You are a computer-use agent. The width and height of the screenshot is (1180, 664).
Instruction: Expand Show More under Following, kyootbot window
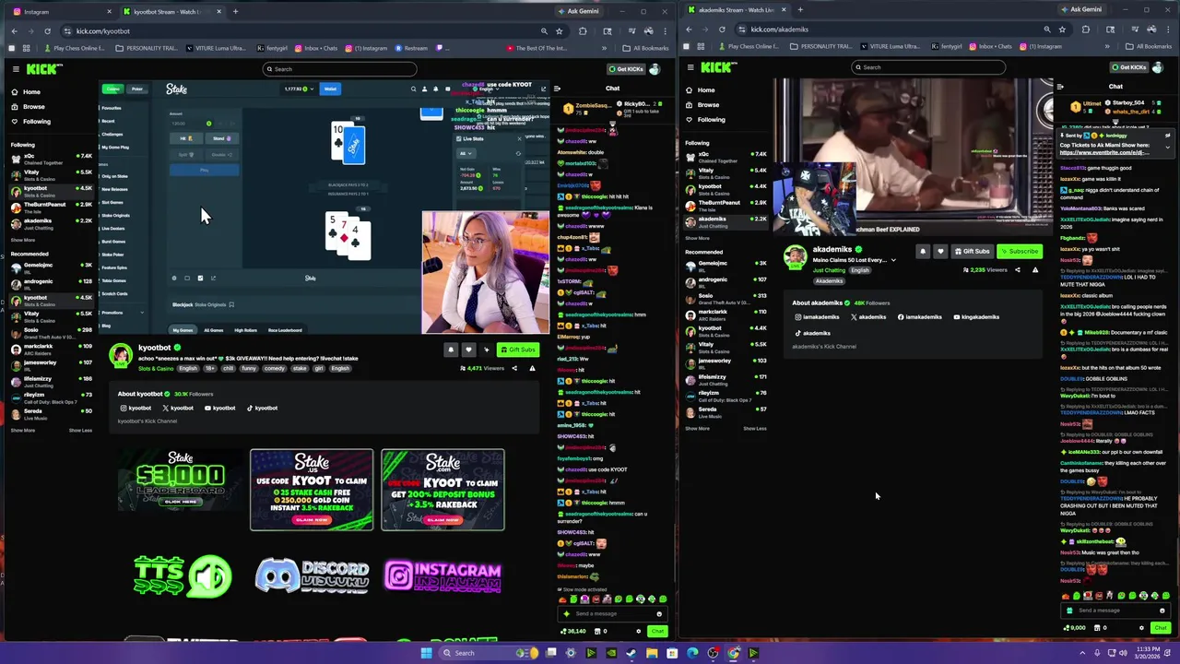(23, 240)
